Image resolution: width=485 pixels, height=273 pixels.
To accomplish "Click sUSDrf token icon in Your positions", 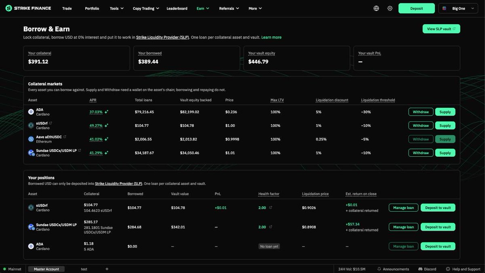I will point(31,208).
